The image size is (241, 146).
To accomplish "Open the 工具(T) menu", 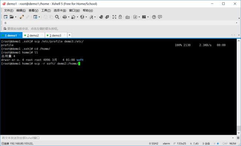I will pos(46,11).
